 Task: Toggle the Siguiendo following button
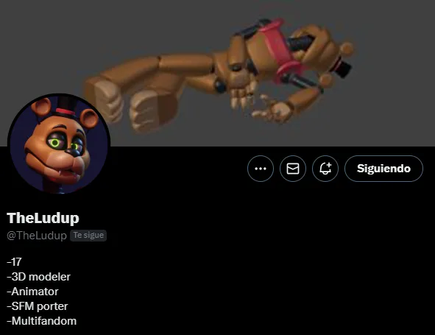coord(383,169)
